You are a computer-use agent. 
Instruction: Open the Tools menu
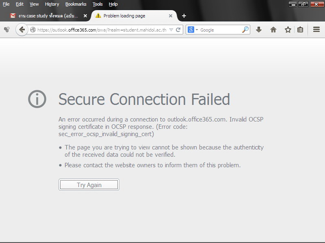coord(97,4)
